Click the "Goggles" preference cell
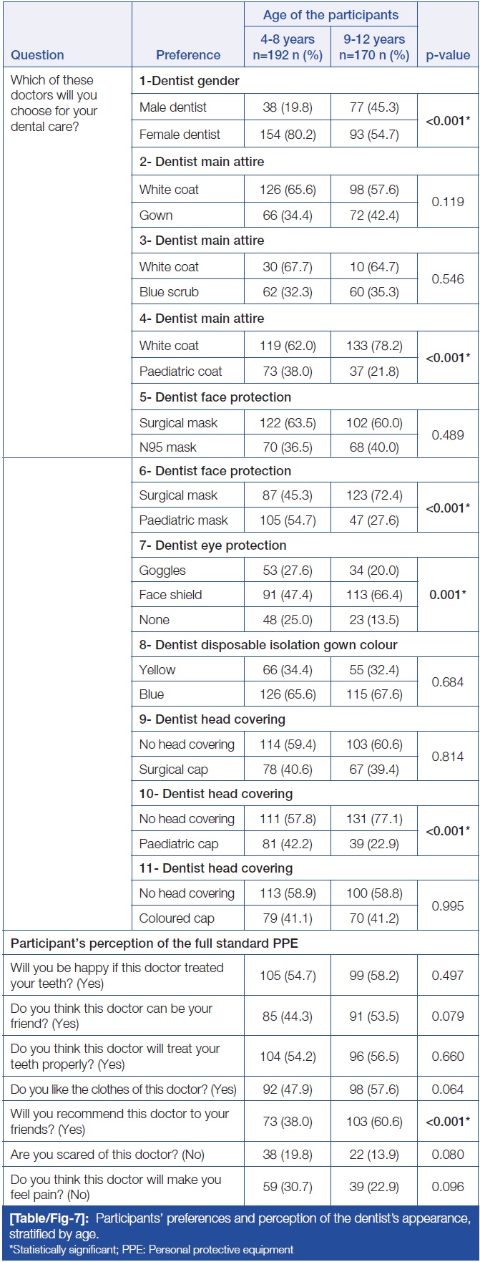The width and height of the screenshot is (480, 1262). (x=162, y=571)
